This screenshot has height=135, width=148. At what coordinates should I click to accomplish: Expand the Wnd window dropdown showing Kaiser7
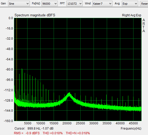coord(102,4)
